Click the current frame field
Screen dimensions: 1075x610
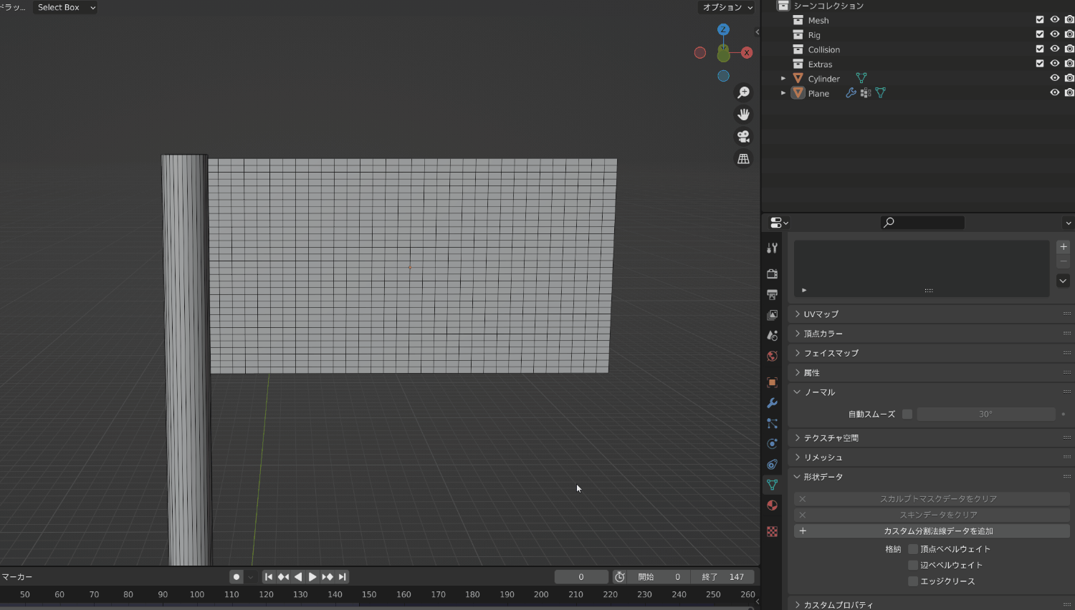pos(581,576)
